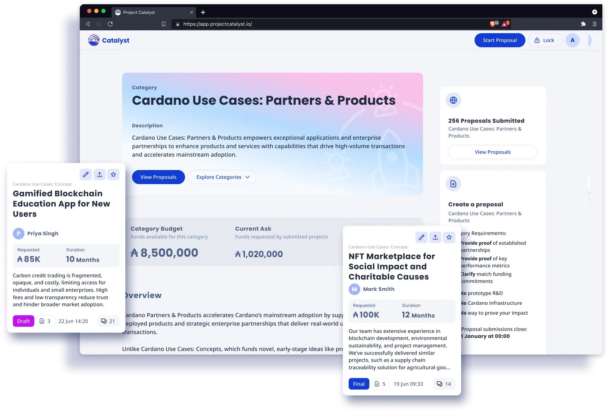Open the 14 comments on NFT card
This screenshot has height=412, width=608.
pos(444,384)
